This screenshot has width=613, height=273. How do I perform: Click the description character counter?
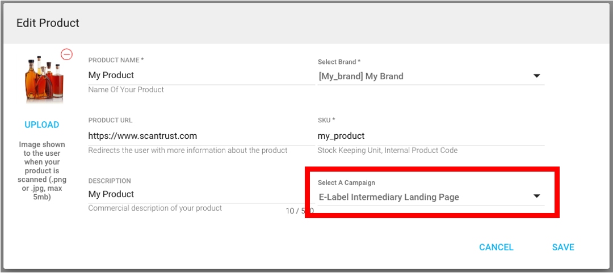click(x=299, y=211)
